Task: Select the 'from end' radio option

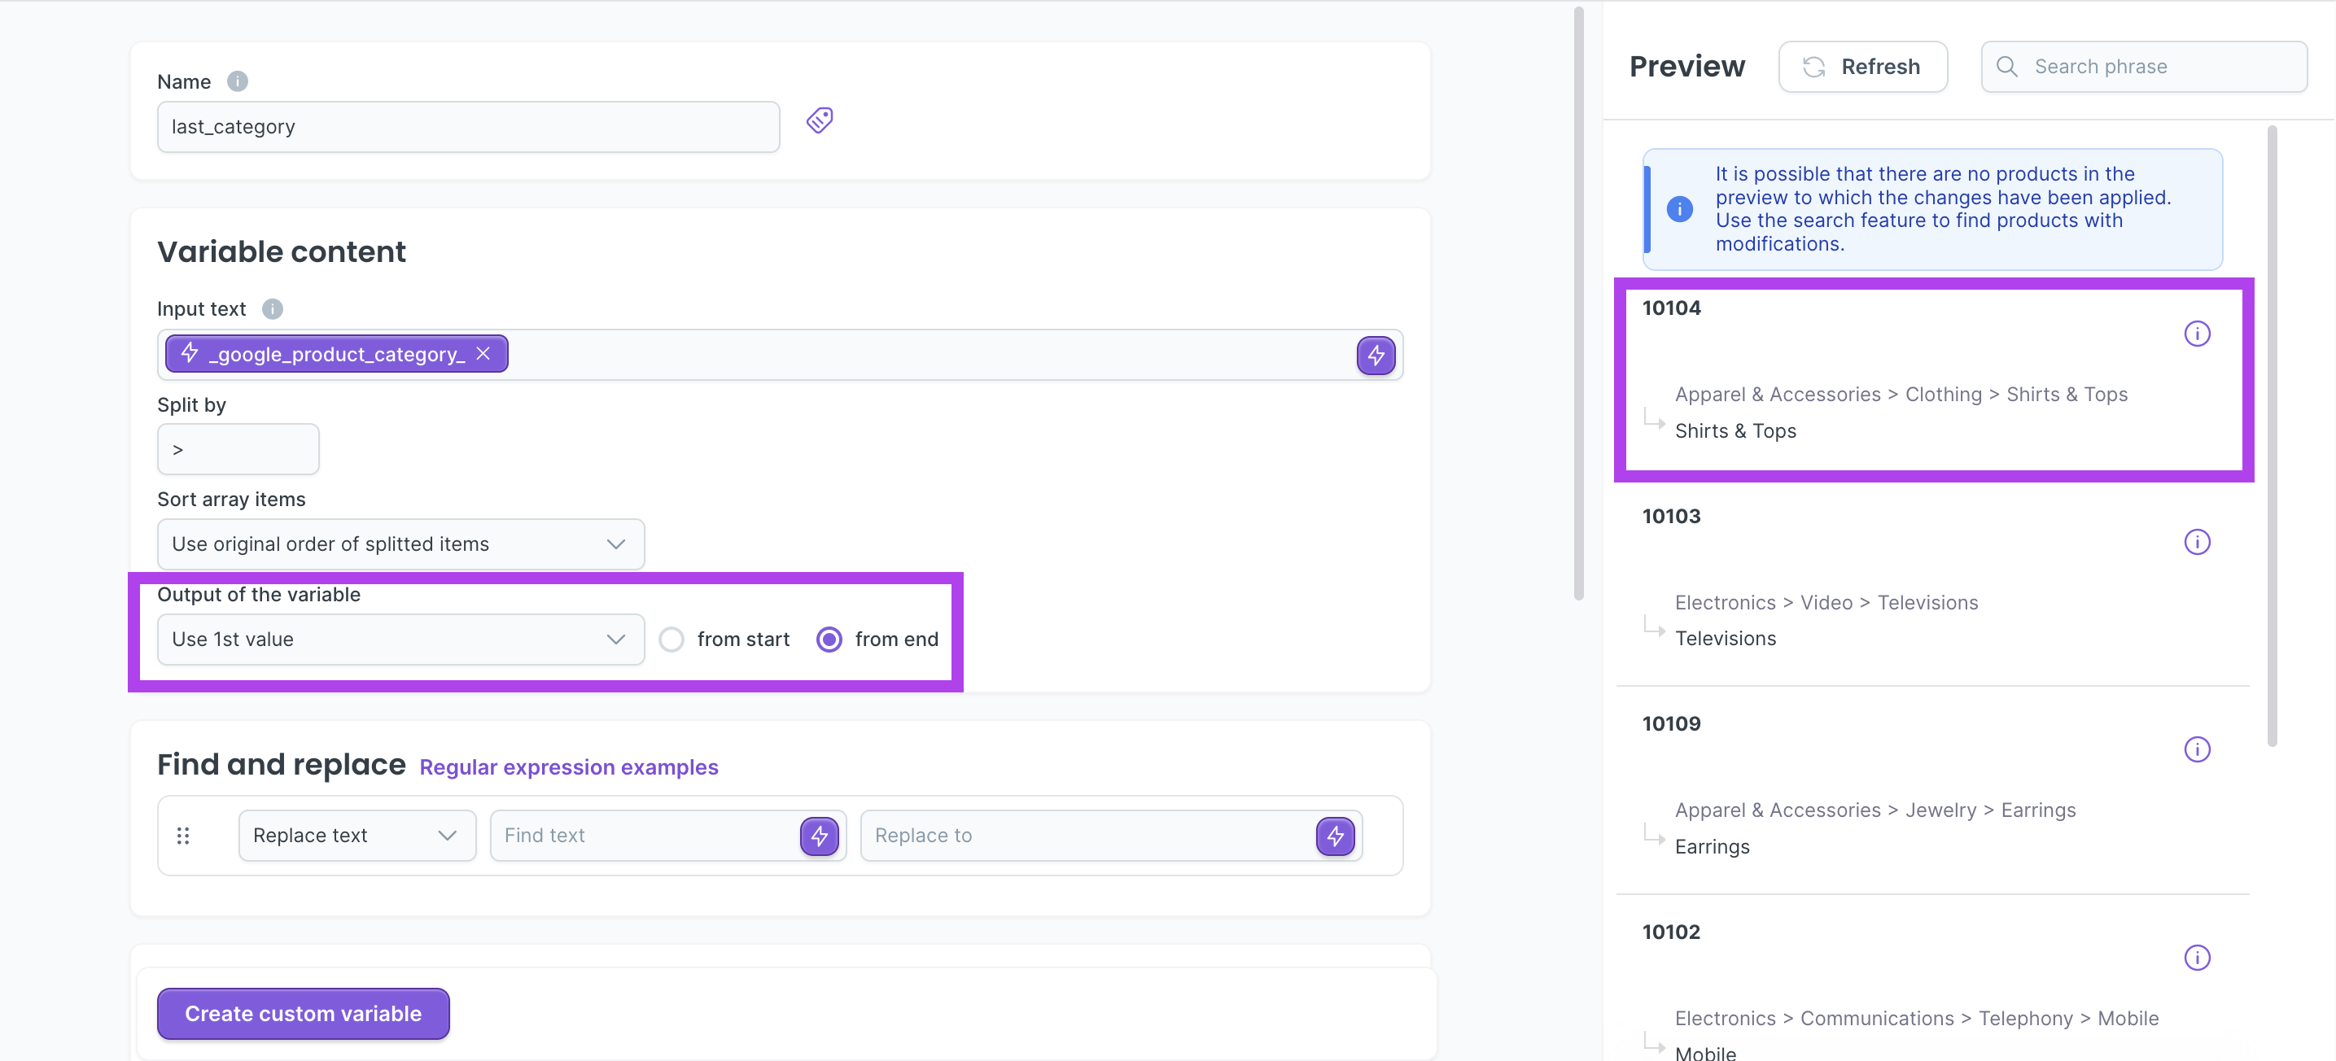Action: 829,640
